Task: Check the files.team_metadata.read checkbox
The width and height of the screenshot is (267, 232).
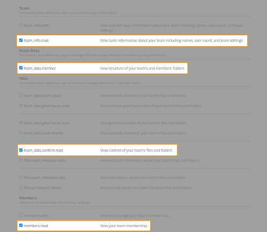Action: [21, 177]
